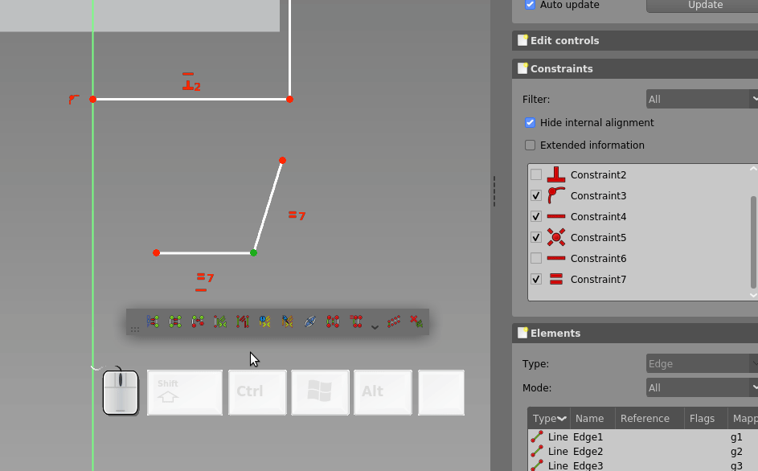
Task: Click the eye-shaped icon in the floating toolbar
Action: (x=309, y=322)
